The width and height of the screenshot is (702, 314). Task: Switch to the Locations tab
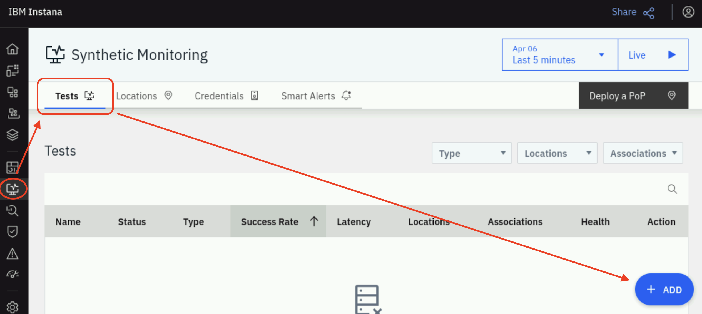pos(144,96)
